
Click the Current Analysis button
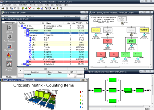(9, 22)
